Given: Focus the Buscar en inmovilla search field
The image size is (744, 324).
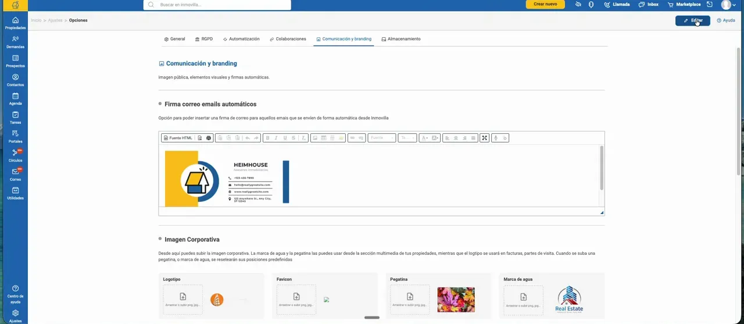Looking at the screenshot, I should coord(217,5).
